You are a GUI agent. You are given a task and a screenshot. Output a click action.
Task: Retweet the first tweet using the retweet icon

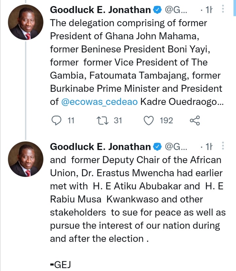point(103,120)
